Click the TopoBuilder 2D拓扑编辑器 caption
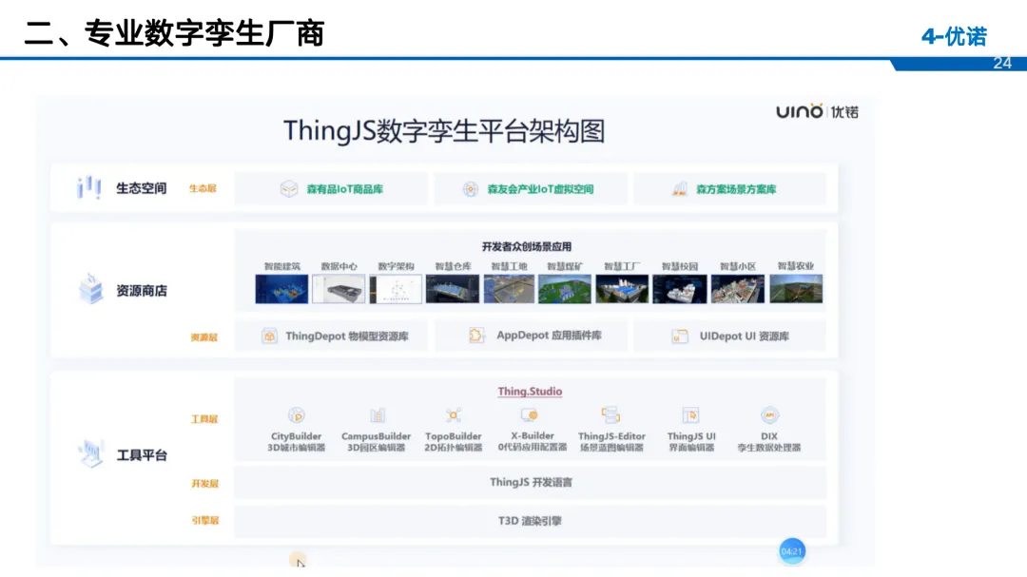 pos(454,442)
